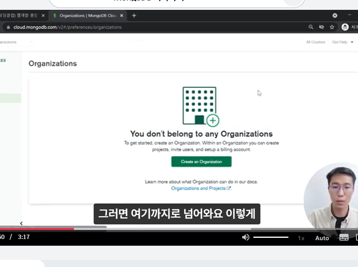Screen dimensions: 358x267
Task: Click "You don't belong to any Organizations" text
Action: point(202,134)
